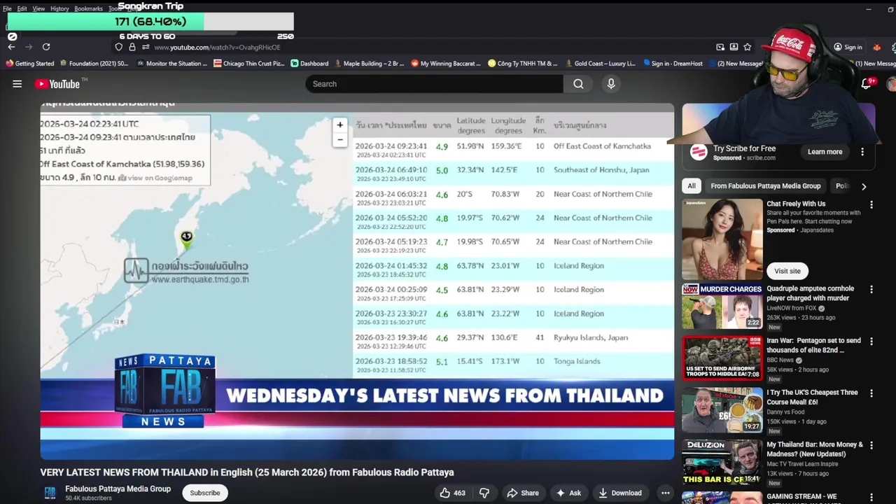This screenshot has height=504, width=896.
Task: Reload the page with the refresh icon
Action: (x=46, y=47)
